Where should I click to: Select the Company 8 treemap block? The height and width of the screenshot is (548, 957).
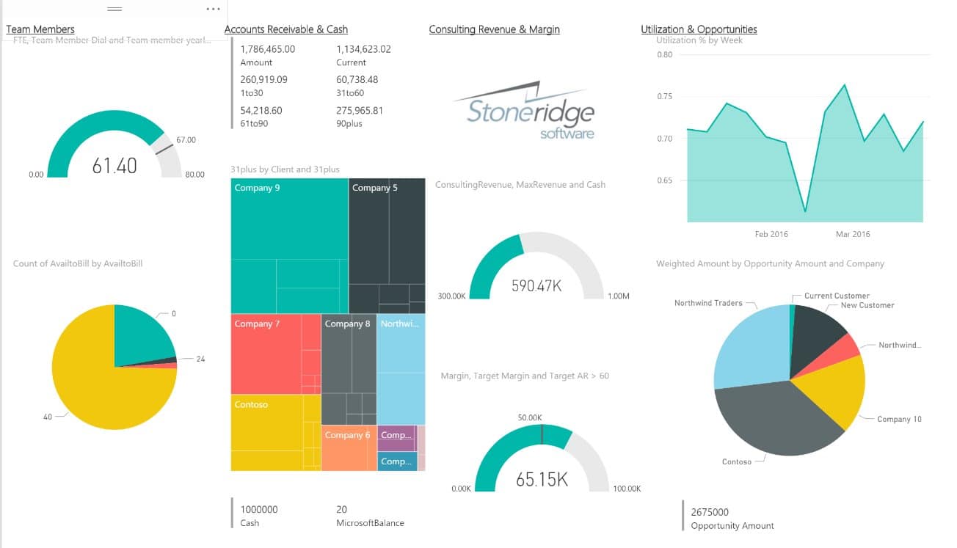pyautogui.click(x=349, y=370)
